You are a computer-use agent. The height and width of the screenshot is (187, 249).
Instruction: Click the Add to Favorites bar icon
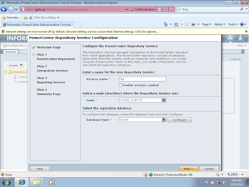[x=25, y=18]
